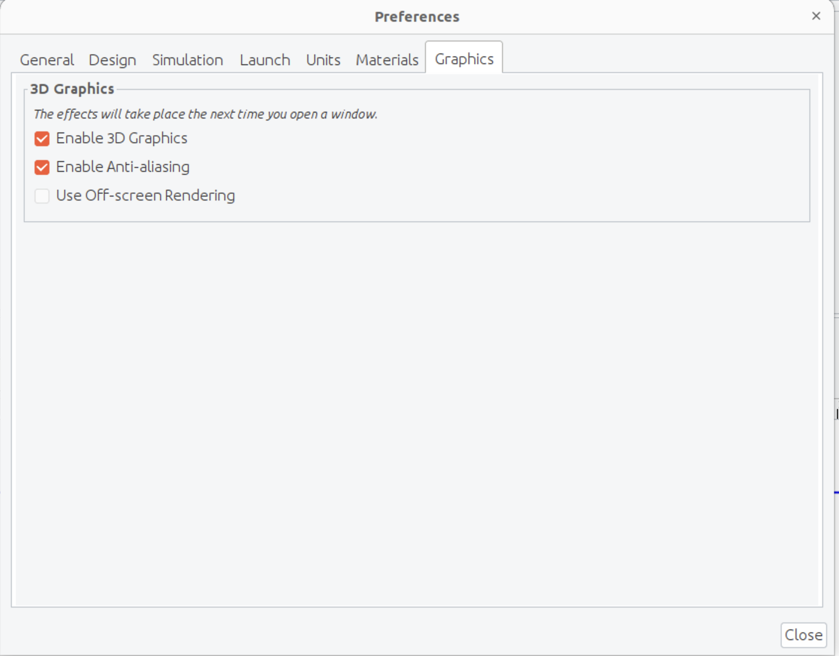Click the Enable 3D Graphics label text
The width and height of the screenshot is (839, 656).
tap(121, 138)
